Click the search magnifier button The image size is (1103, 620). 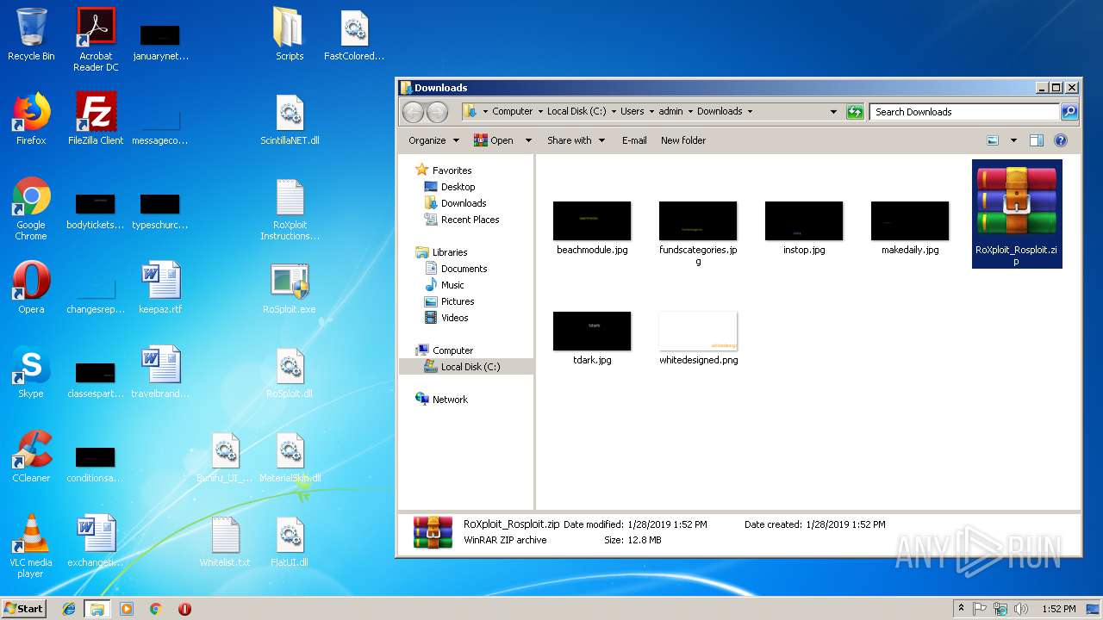point(1069,112)
